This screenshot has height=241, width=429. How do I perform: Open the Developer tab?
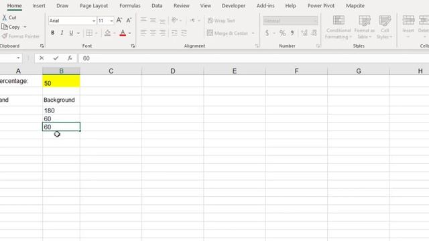tap(233, 6)
